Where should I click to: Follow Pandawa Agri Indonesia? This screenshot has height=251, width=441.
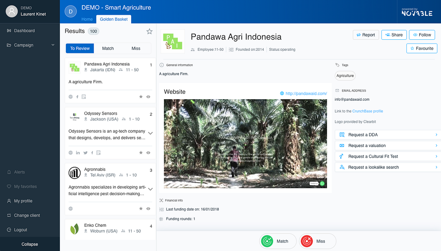[422, 35]
